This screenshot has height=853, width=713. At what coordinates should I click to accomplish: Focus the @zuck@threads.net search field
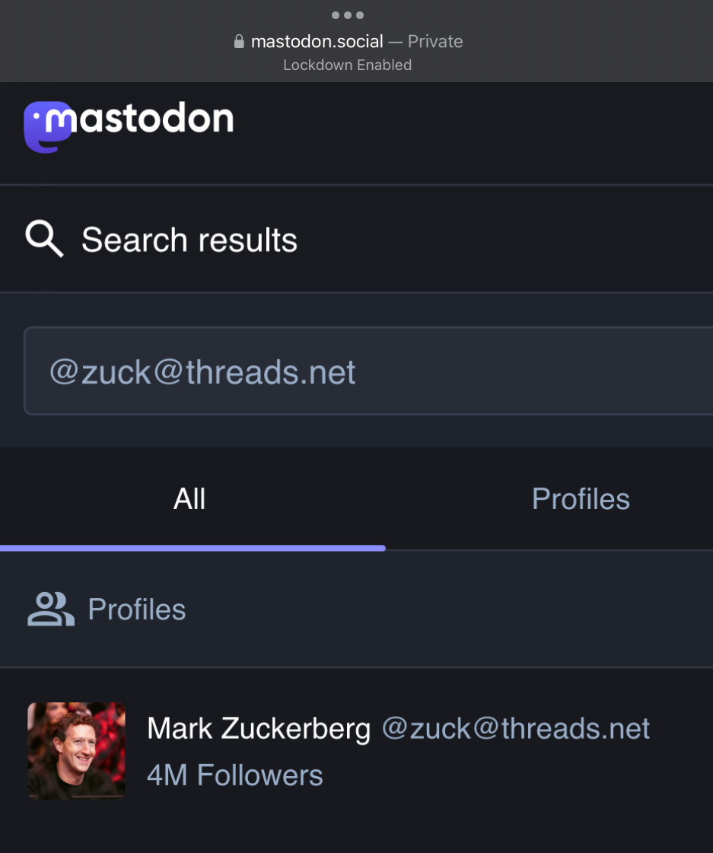pyautogui.click(x=365, y=372)
